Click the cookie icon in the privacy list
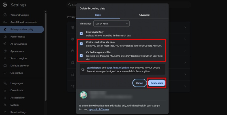The width and height of the screenshot is (227, 115). pyautogui.click(x=73, y=51)
